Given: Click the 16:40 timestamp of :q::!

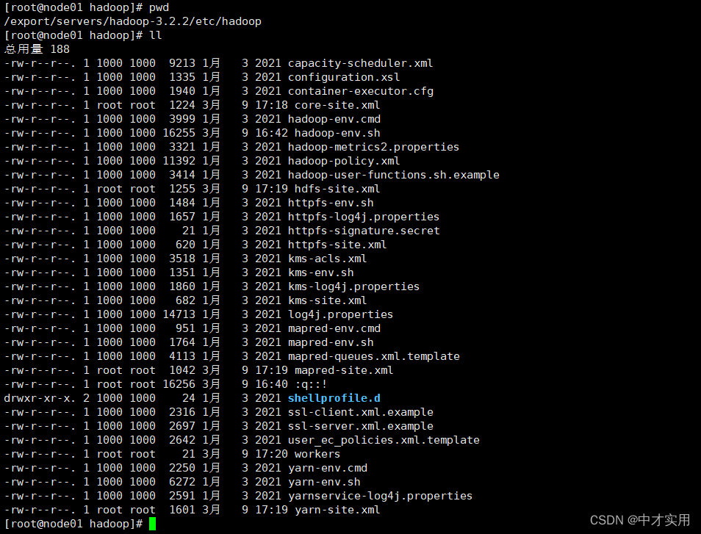Looking at the screenshot, I should tap(271, 384).
